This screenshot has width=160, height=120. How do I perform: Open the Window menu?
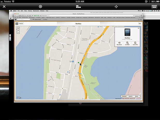click(42, 11)
